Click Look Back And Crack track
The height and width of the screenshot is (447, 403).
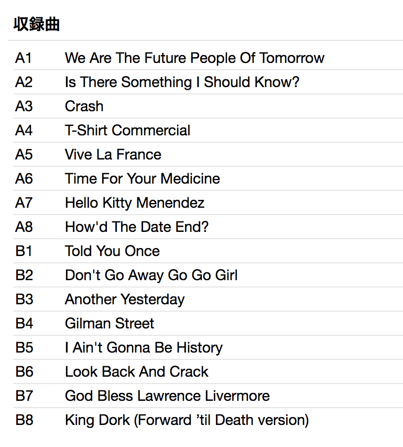point(136,372)
